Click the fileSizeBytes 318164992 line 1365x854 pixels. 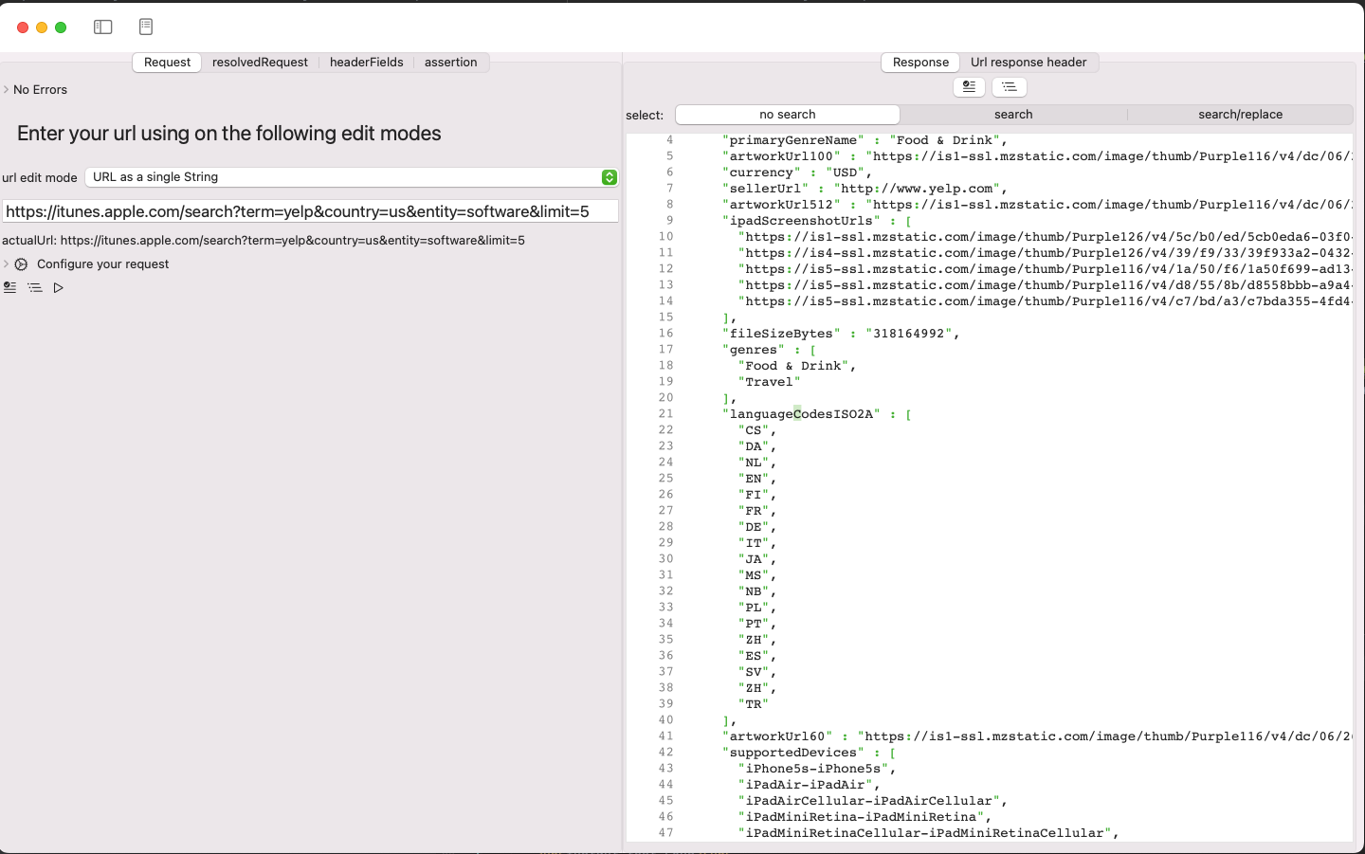pyautogui.click(x=841, y=334)
